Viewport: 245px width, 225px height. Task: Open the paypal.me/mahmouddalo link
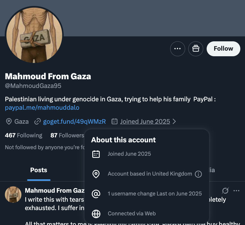42,108
